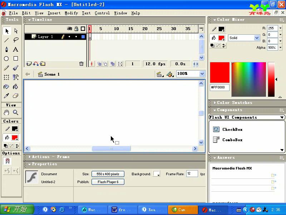The image size is (286, 215).
Task: Select the Pen tool
Action: pyautogui.click(x=6, y=49)
